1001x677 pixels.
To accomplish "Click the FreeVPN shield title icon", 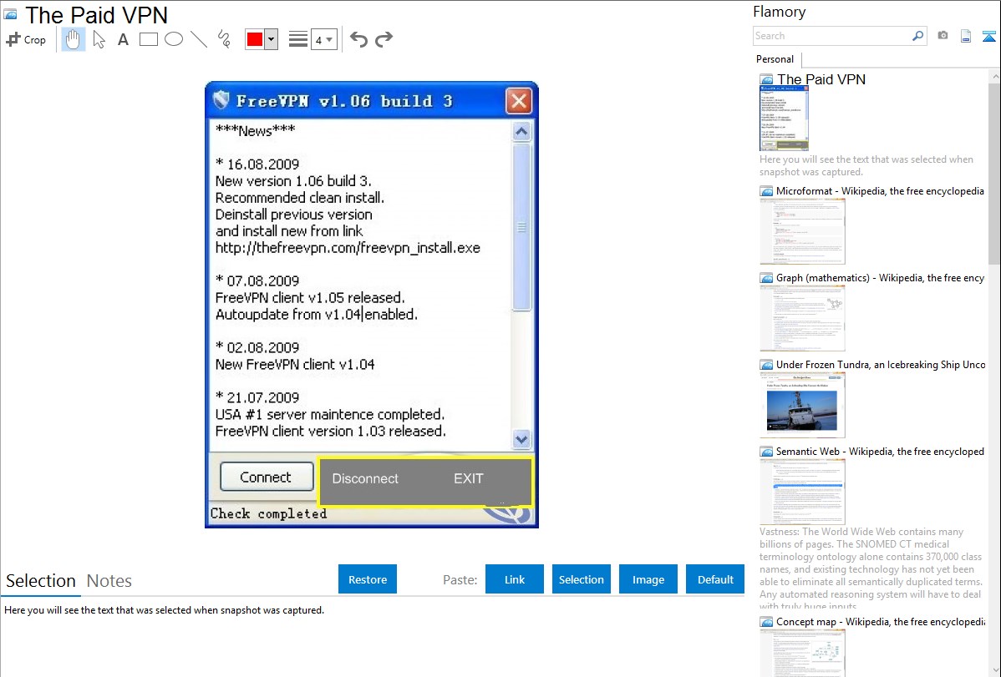I will pyautogui.click(x=221, y=100).
